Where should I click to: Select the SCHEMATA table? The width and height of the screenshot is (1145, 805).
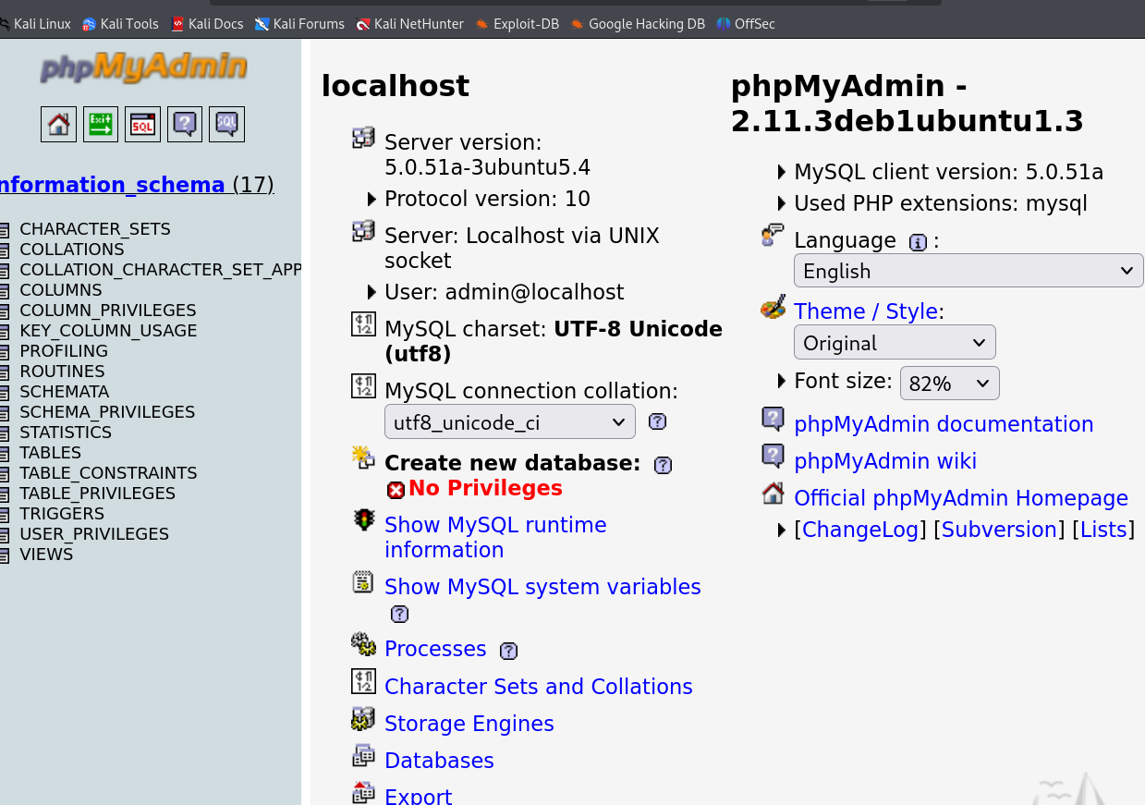[65, 392]
